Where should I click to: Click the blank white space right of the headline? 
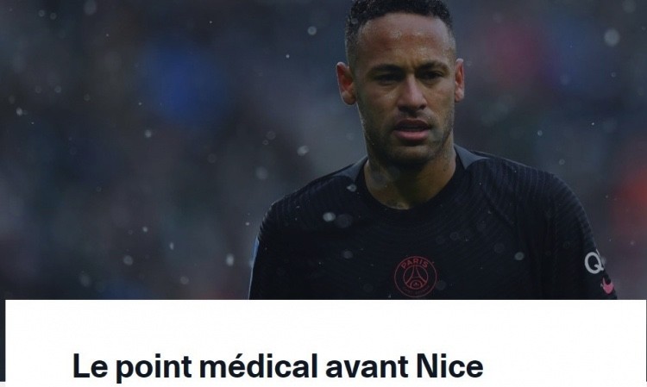tap(562, 366)
